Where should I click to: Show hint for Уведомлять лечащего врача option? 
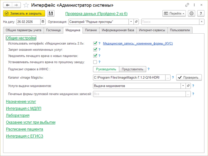[99, 56]
